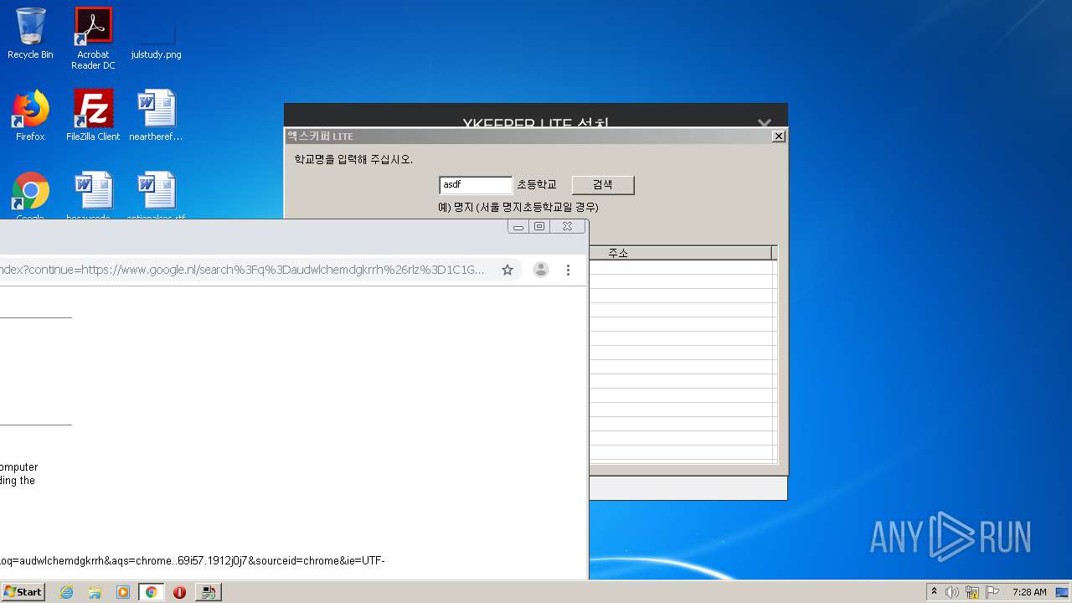
Task: Open the Windows Start menu
Action: pyautogui.click(x=23, y=591)
